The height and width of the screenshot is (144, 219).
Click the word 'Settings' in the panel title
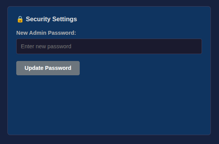(x=65, y=19)
